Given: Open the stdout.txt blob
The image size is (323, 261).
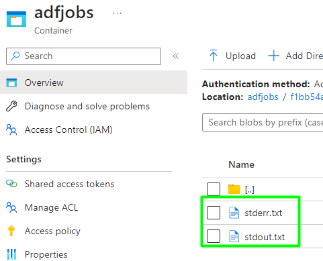Looking at the screenshot, I should click(x=265, y=237).
